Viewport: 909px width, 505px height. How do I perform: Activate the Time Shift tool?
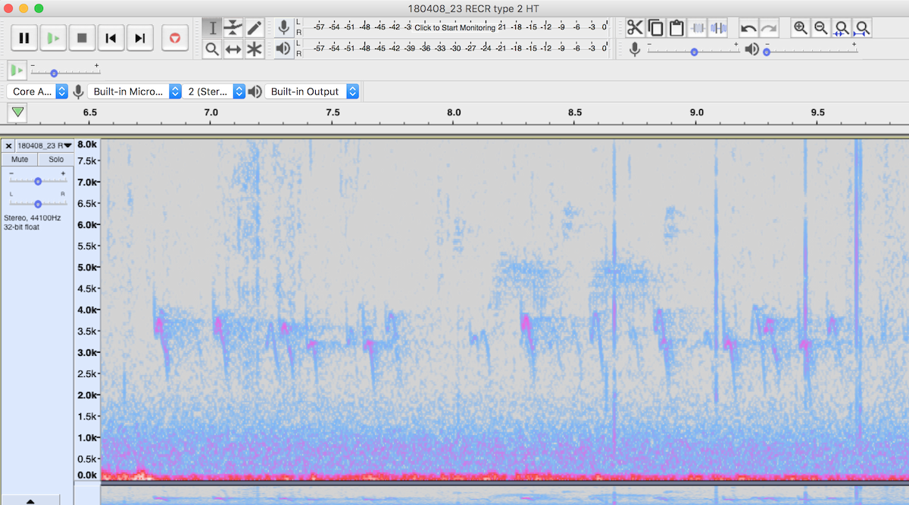[x=233, y=49]
